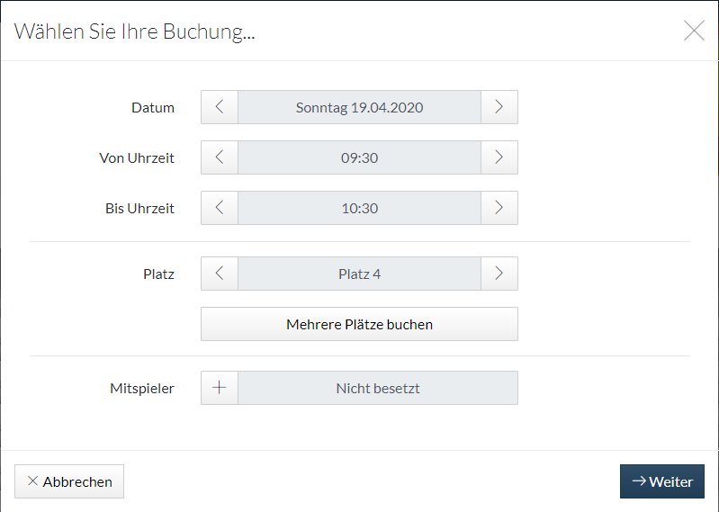Increase the Bis Uhrzeit end time

[499, 208]
